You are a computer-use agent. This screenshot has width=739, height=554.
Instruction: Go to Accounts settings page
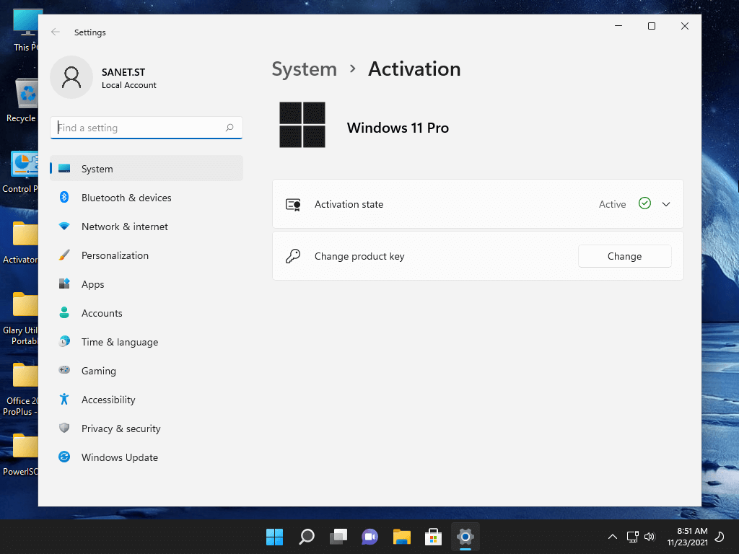pos(102,313)
